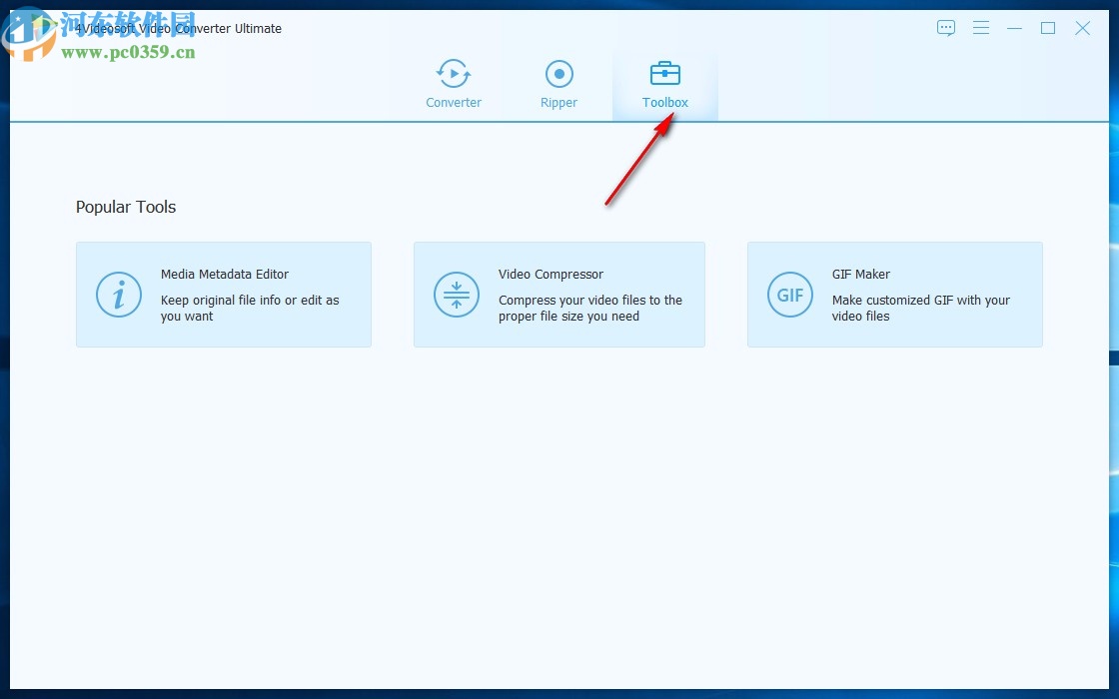
Task: Click the GIF Maker round icon
Action: [790, 295]
